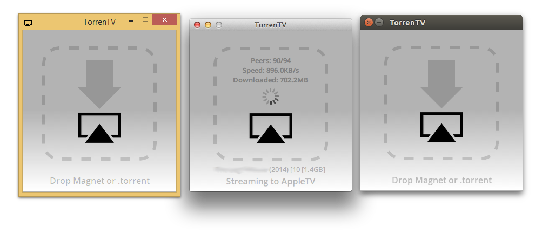Minimize the Mac TorrenTV window via the yellow button
The image size is (542, 234).
point(208,25)
